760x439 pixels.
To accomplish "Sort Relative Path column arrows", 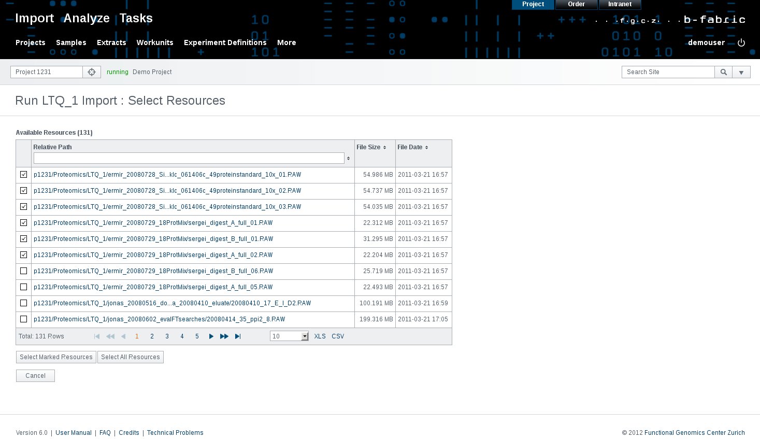I will (x=348, y=158).
